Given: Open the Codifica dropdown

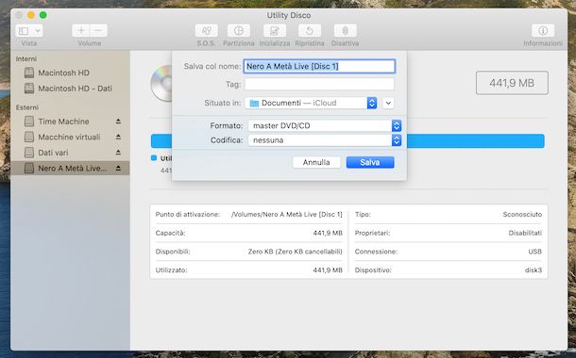Looking at the screenshot, I should click(x=325, y=140).
